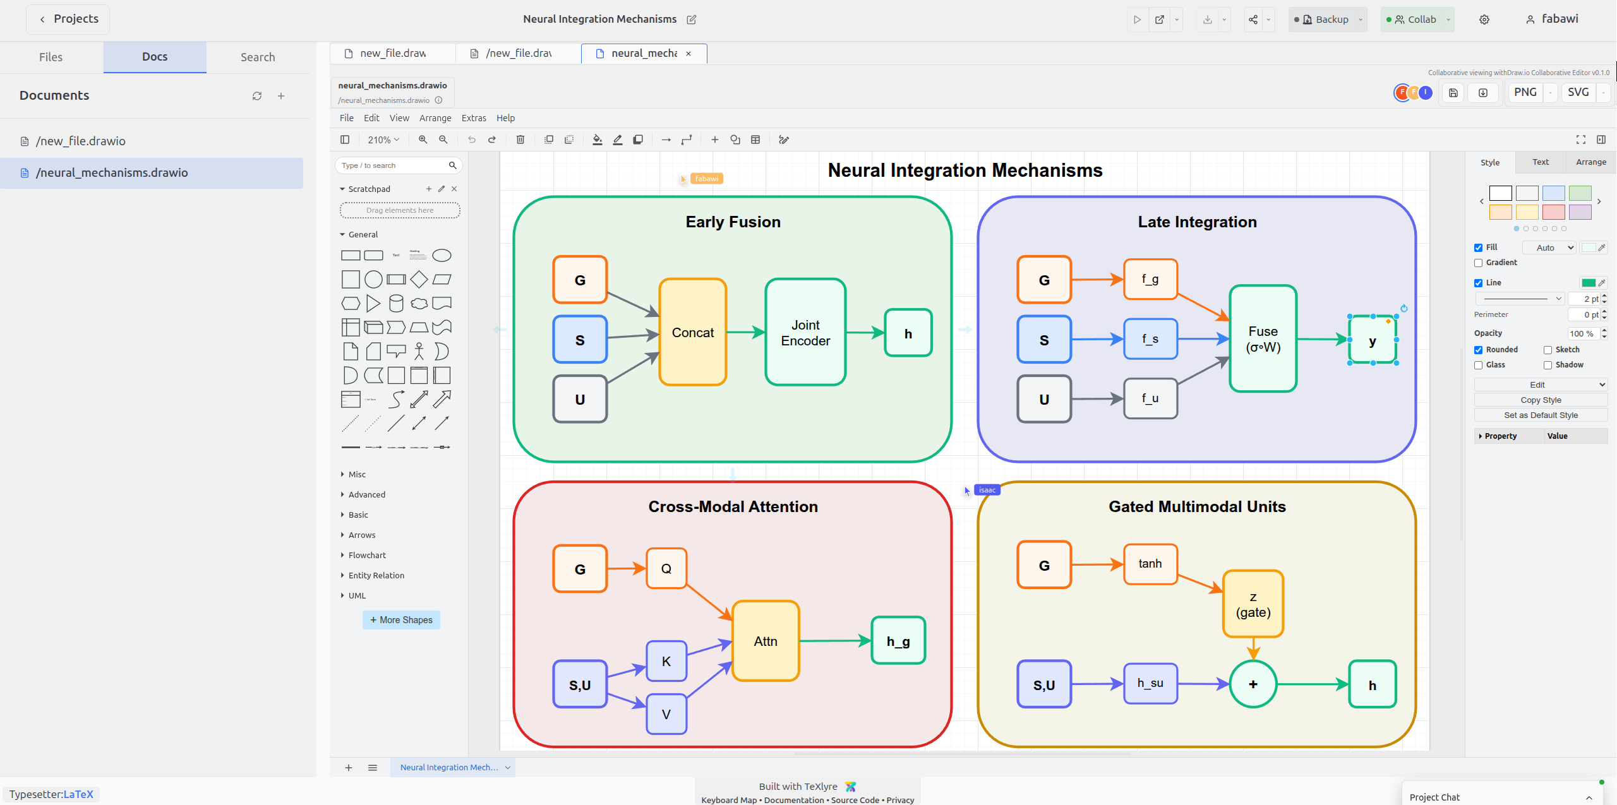This screenshot has width=1617, height=805.
Task: Export diagram as SVG
Action: 1578,92
